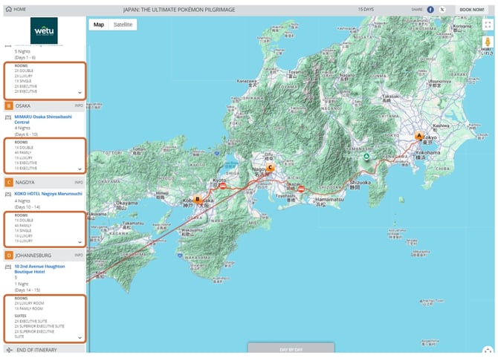Toggle fullscreen map view
The width and height of the screenshot is (498, 358).
pos(488,25)
